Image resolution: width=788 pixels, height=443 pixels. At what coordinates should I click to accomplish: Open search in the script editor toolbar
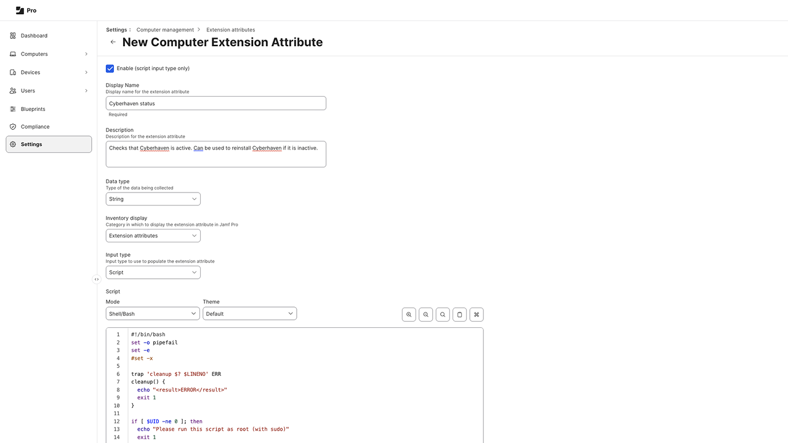point(443,314)
